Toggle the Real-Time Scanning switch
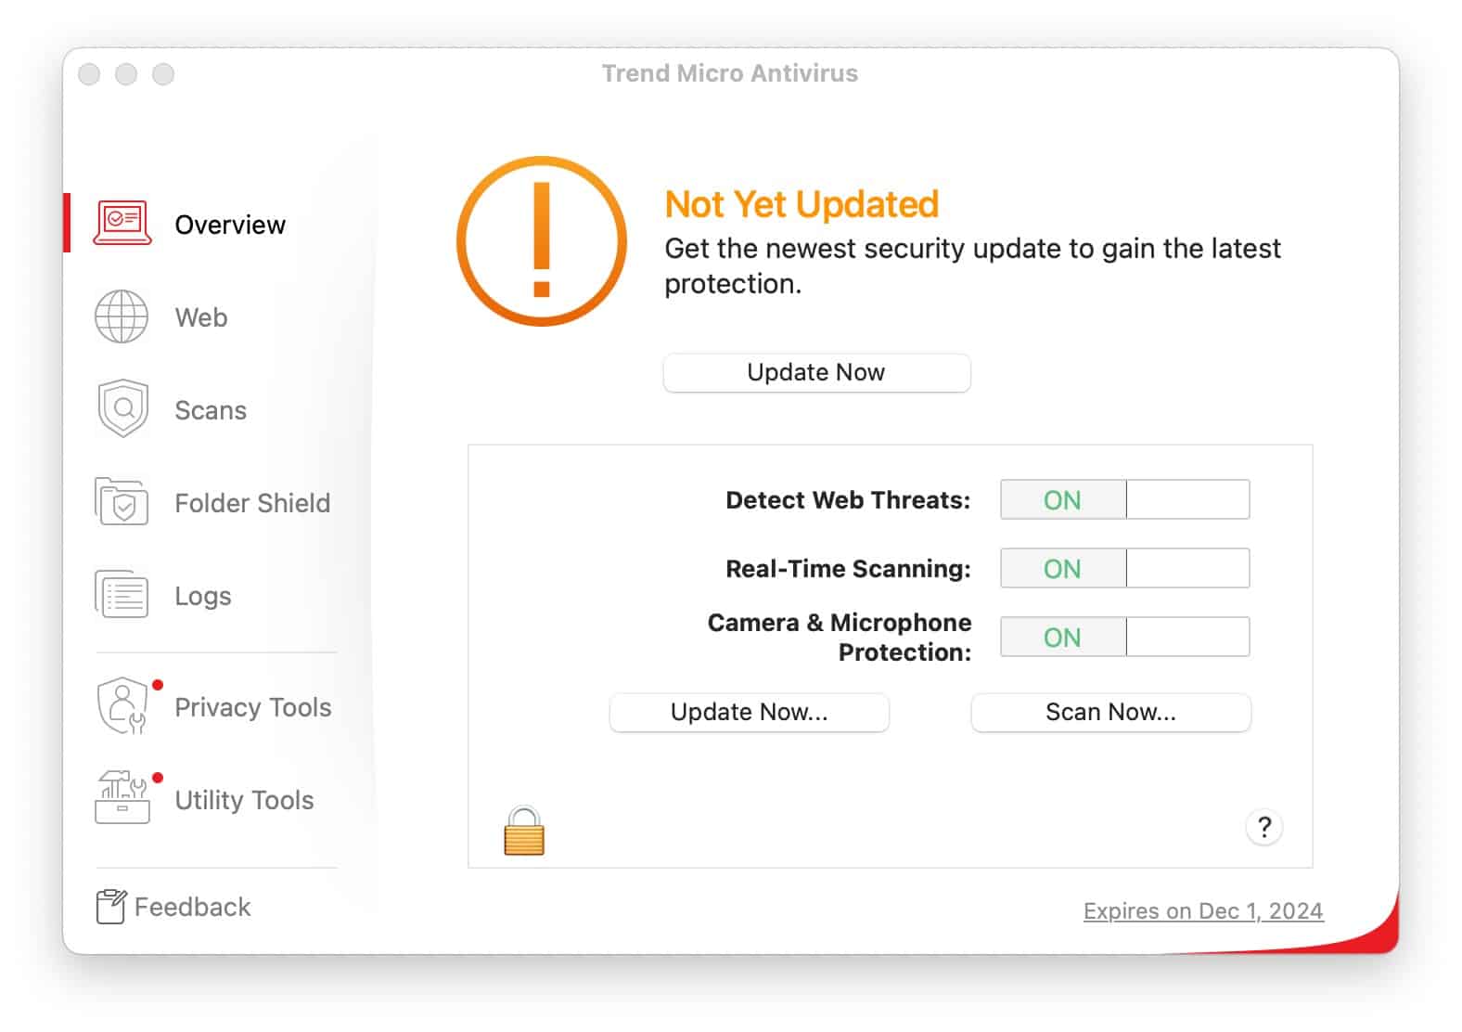The image size is (1462, 1032). 1124,568
